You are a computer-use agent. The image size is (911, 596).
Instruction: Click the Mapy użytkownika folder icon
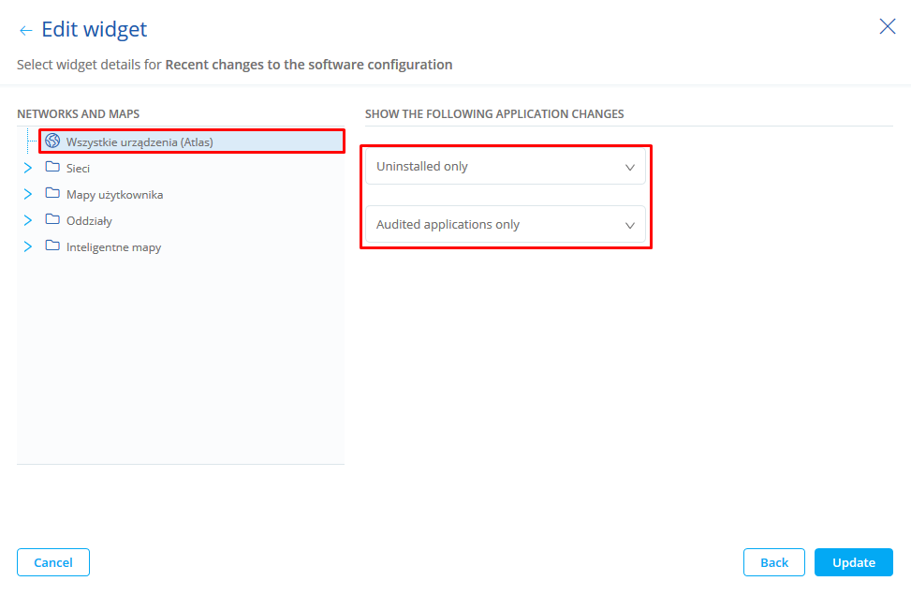(52, 194)
